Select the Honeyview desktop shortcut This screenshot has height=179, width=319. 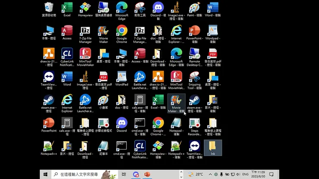tap(85, 9)
